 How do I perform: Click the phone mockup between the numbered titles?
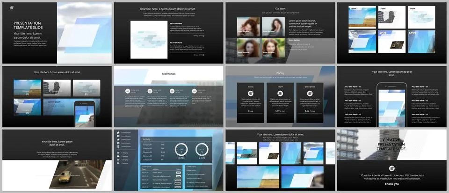[392, 105]
